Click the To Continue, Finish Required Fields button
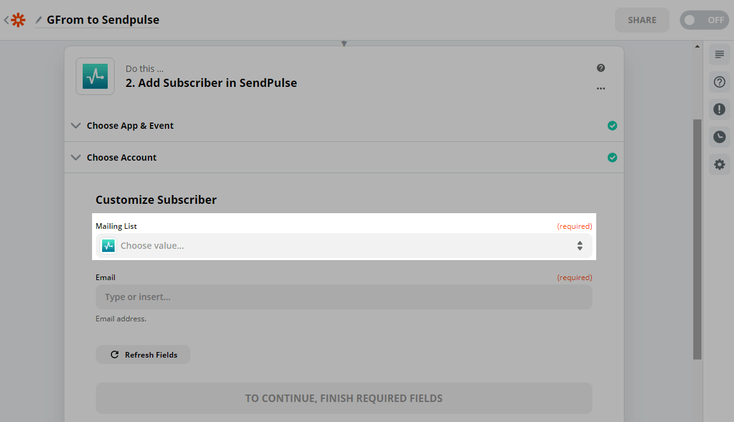 (344, 398)
